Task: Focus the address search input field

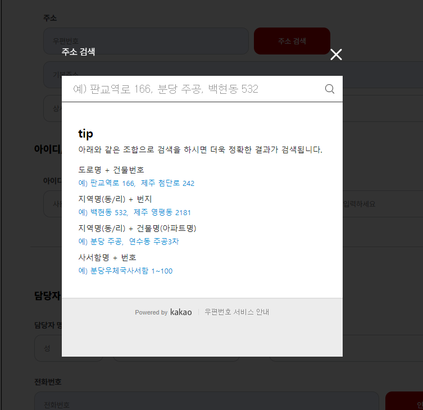Action: pos(192,89)
